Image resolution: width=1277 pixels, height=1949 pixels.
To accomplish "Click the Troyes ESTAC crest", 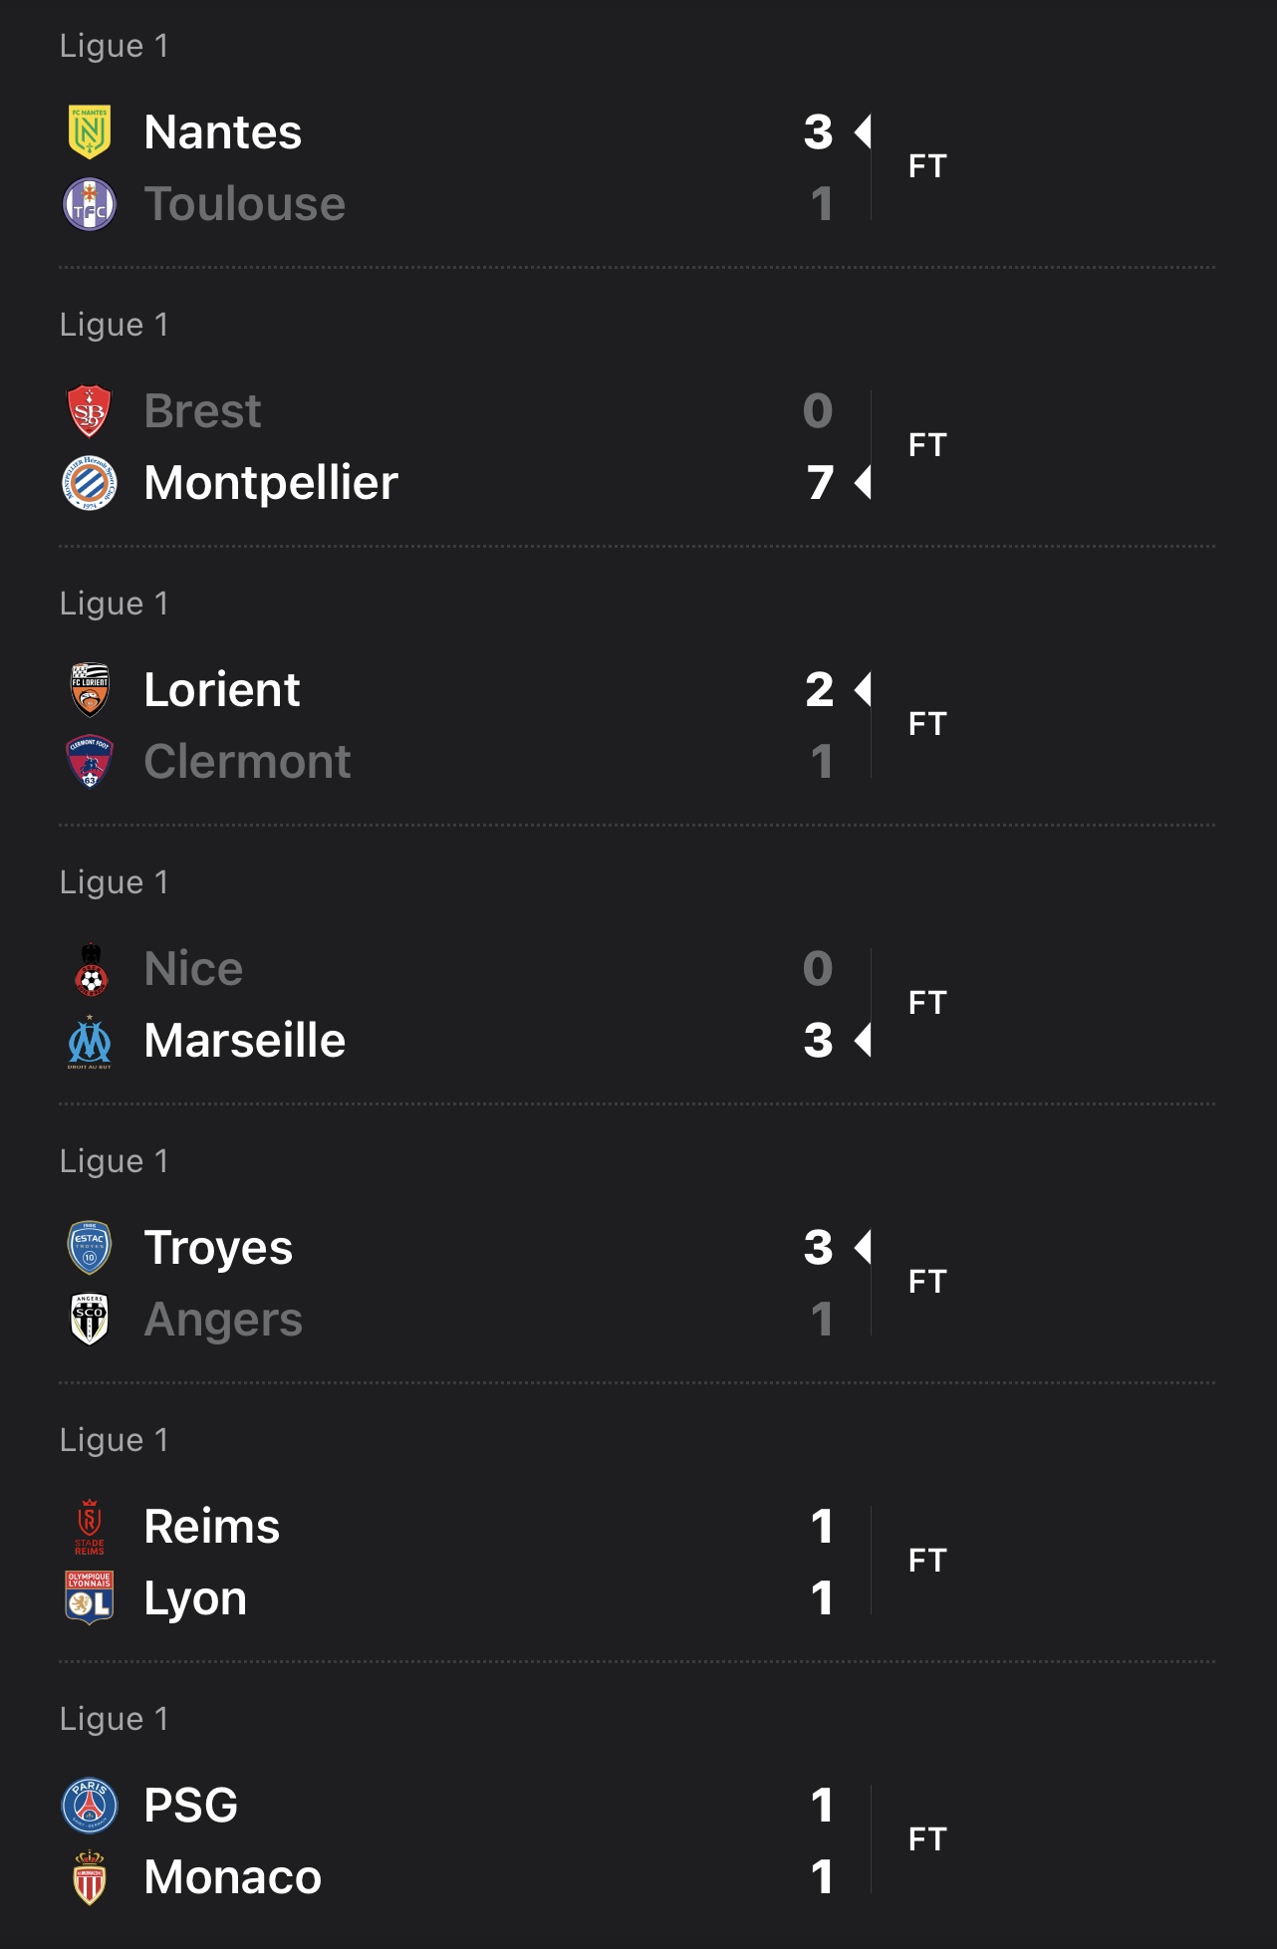I will [x=90, y=1248].
